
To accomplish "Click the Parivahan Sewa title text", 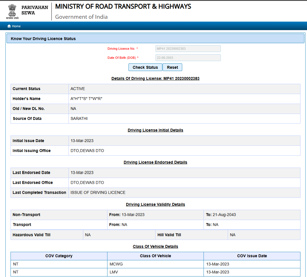I will (35, 10).
